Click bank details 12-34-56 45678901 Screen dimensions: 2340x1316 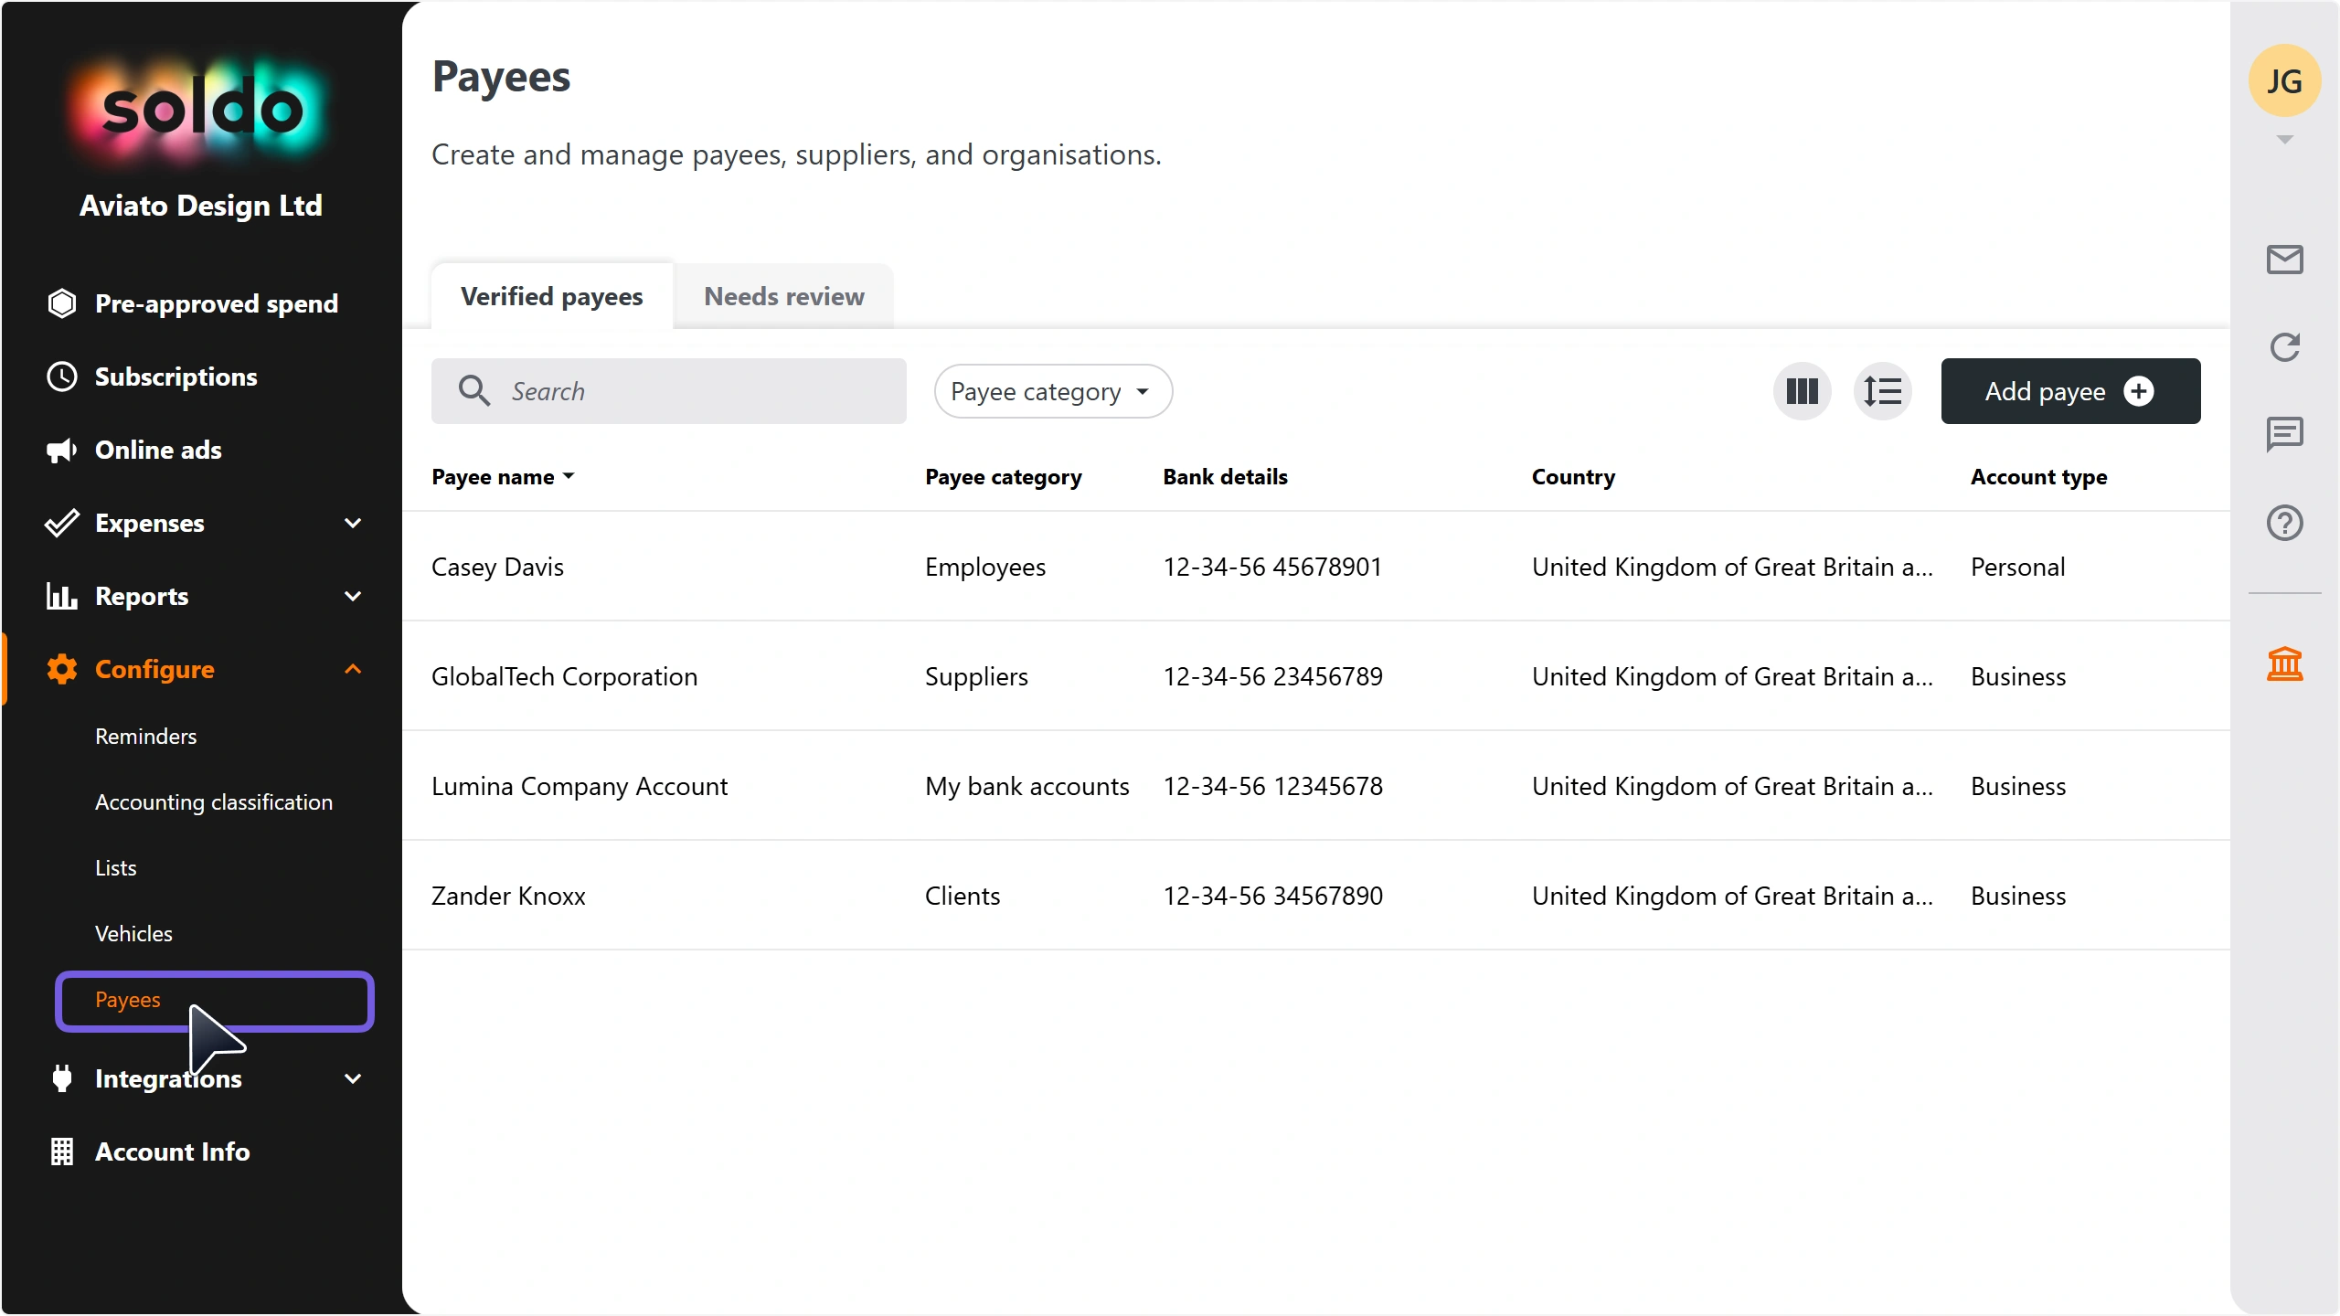click(1272, 567)
